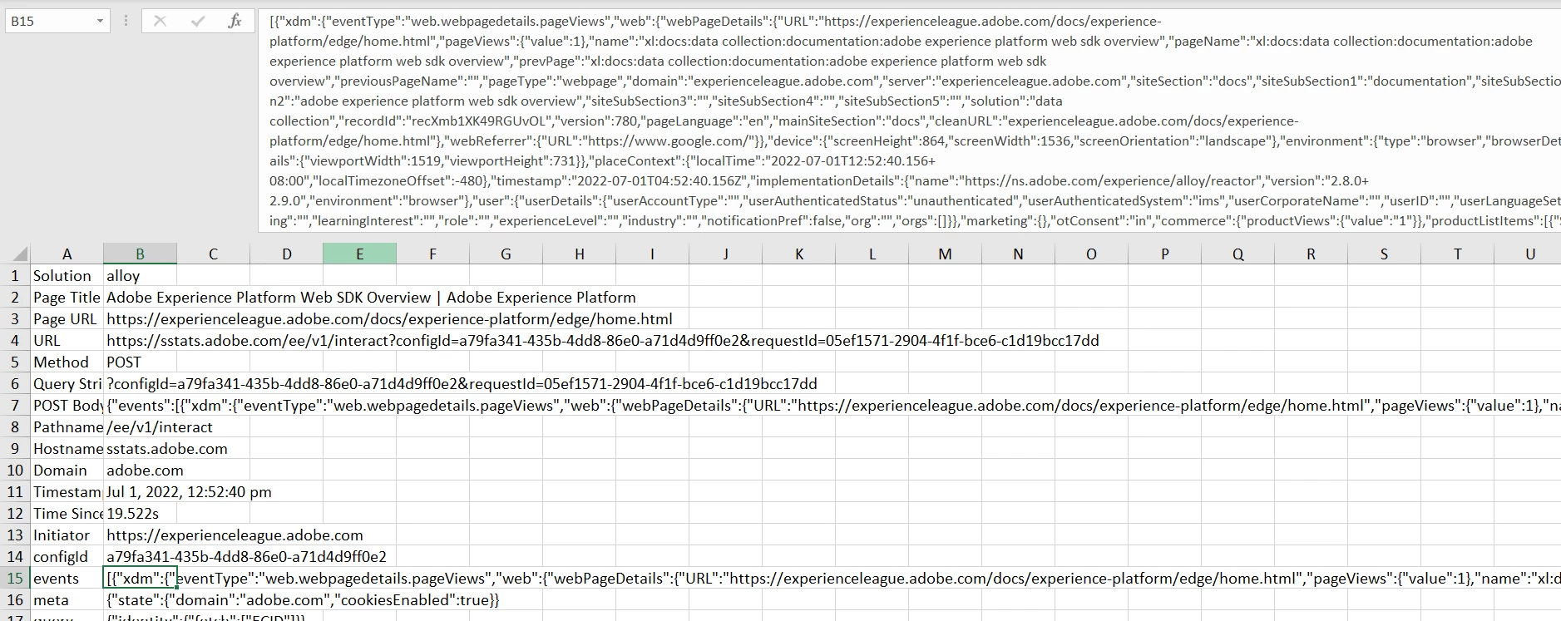Select column A header

point(67,254)
